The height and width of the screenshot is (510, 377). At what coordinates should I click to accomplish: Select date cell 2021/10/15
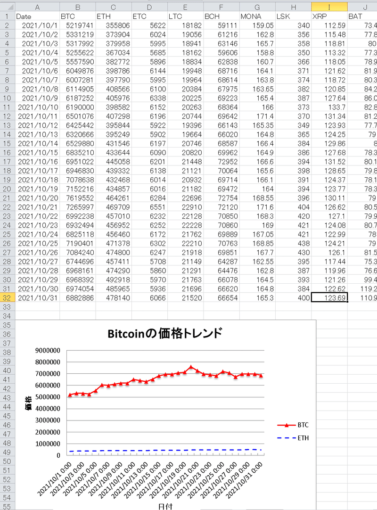coord(37,153)
